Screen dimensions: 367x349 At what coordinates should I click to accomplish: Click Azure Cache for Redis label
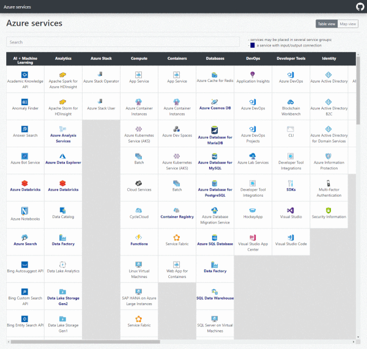tap(215, 81)
